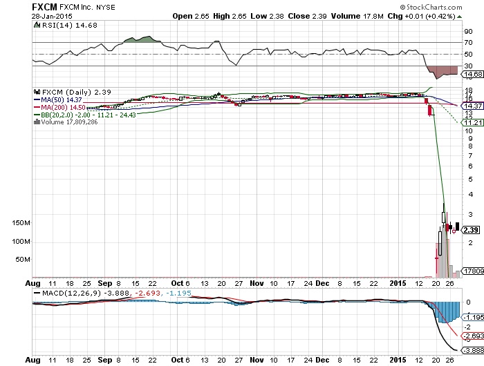Click the 14.68 RSI value tag on right axis

pyautogui.click(x=472, y=74)
